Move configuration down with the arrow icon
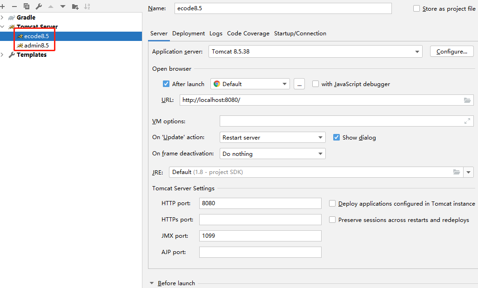 63,7
